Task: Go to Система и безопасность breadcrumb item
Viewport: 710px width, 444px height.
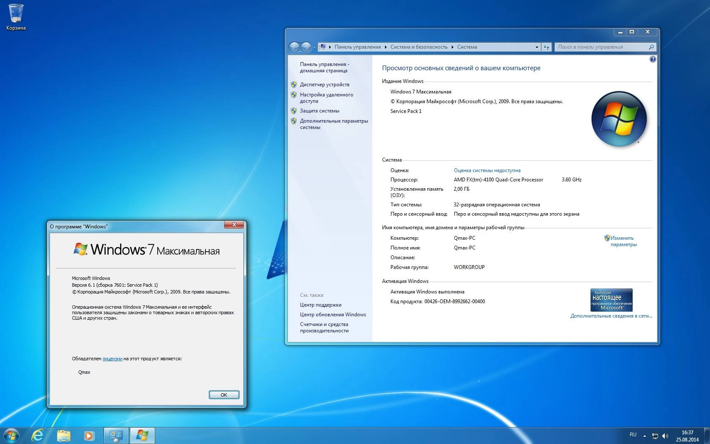Action: (x=419, y=47)
